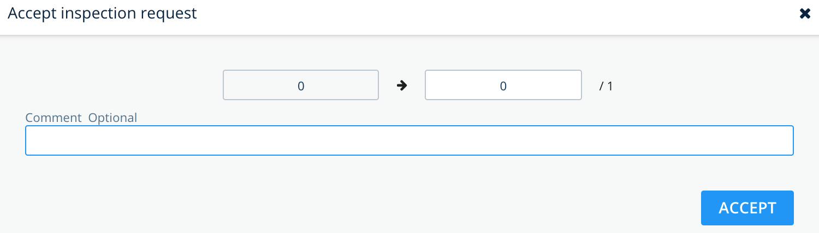Viewport: 819px width, 233px height.
Task: Place cursor in the optional comment box
Action: (410, 140)
